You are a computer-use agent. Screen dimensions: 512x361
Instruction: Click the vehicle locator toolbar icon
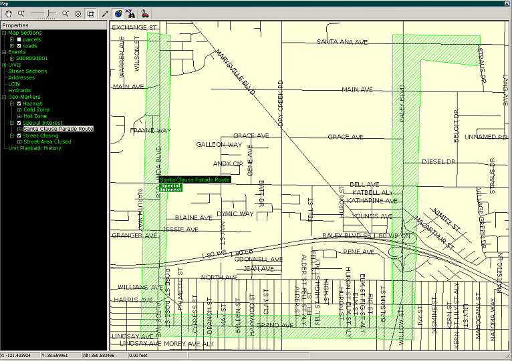[145, 13]
